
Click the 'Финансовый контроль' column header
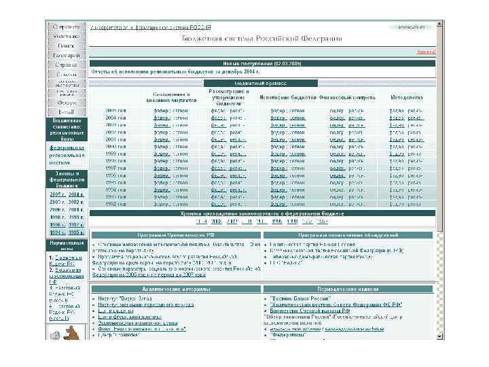pos(347,97)
